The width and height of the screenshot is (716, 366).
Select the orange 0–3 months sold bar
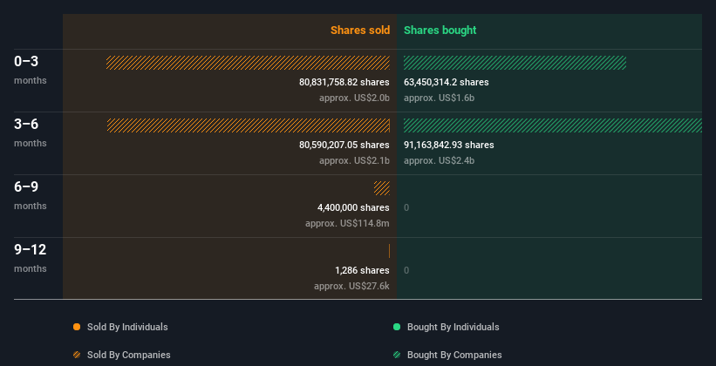[248, 63]
